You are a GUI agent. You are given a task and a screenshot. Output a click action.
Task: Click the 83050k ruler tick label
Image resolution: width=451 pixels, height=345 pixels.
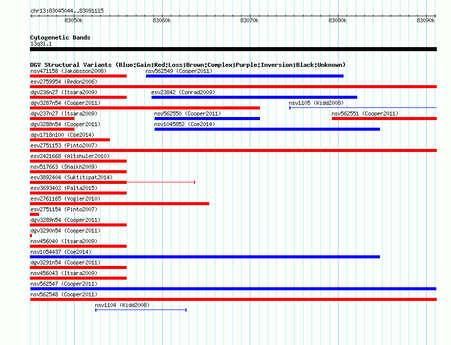point(73,20)
